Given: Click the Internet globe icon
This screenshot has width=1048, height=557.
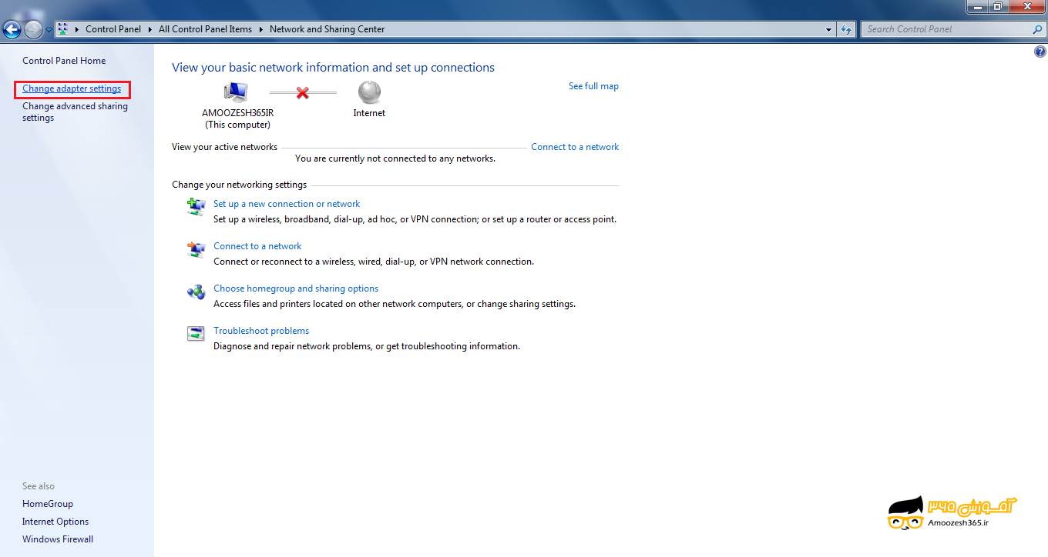Looking at the screenshot, I should tap(369, 92).
